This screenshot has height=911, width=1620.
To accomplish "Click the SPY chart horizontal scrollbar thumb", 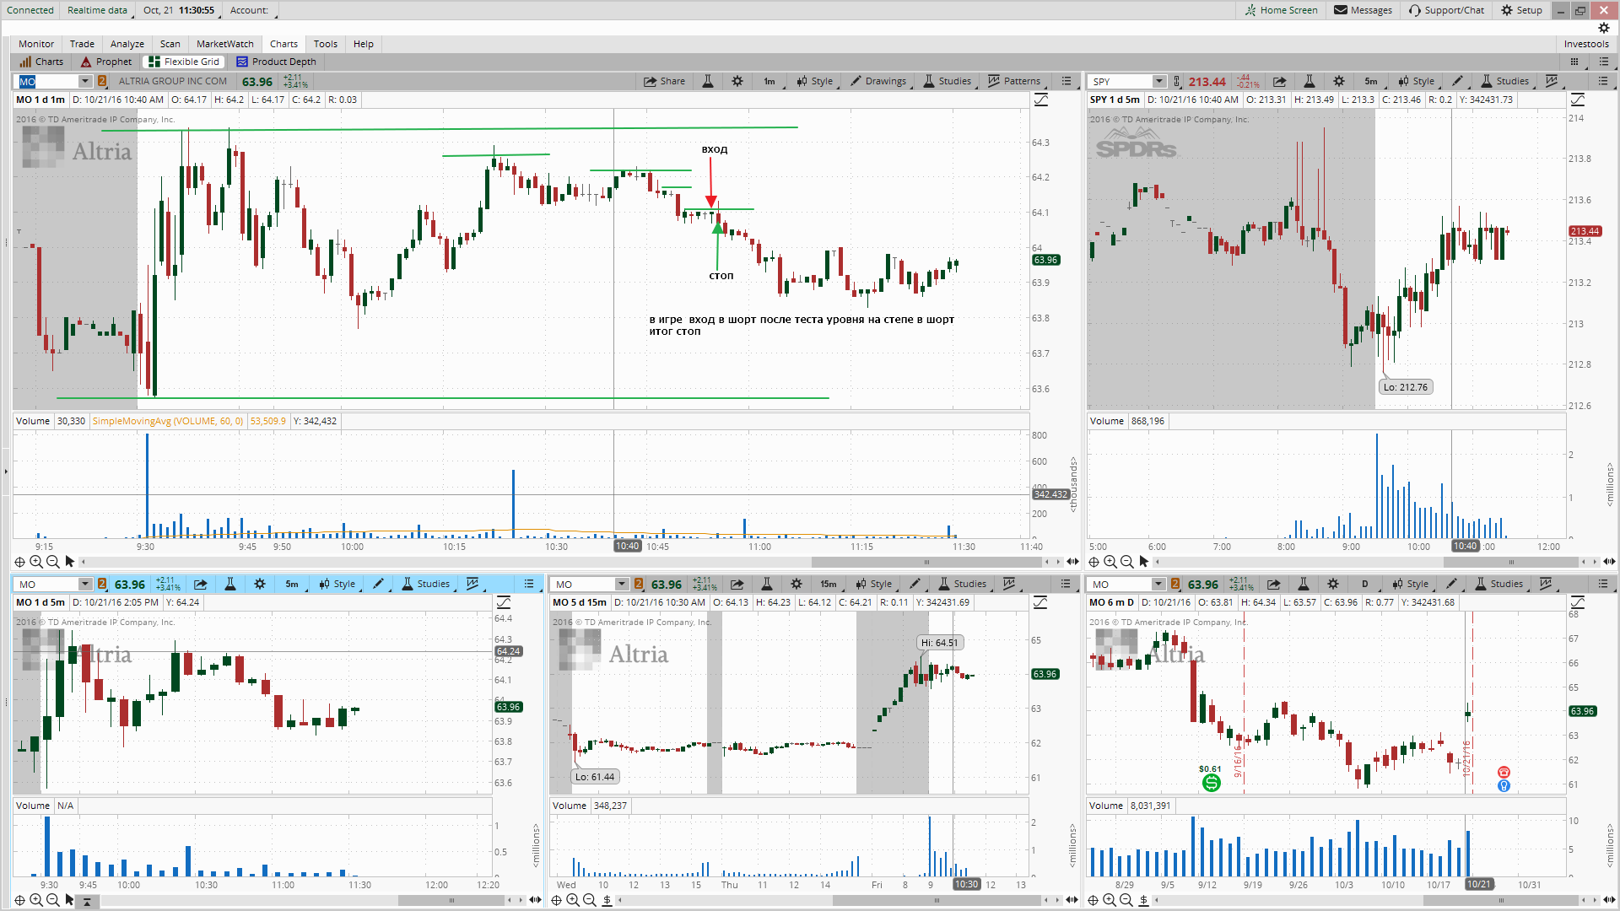I will [1510, 562].
